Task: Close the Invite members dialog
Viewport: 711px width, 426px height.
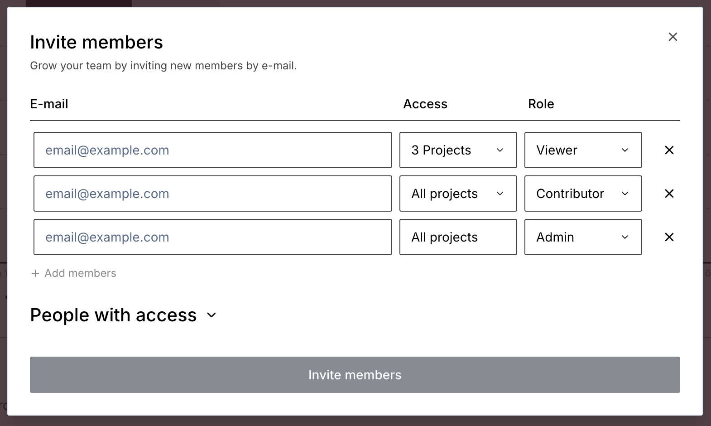Action: (673, 37)
